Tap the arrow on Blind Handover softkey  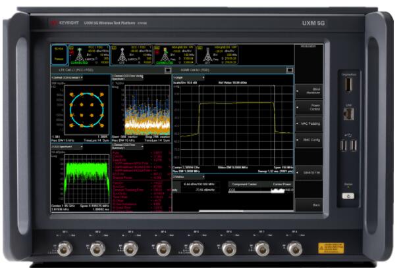(298, 91)
